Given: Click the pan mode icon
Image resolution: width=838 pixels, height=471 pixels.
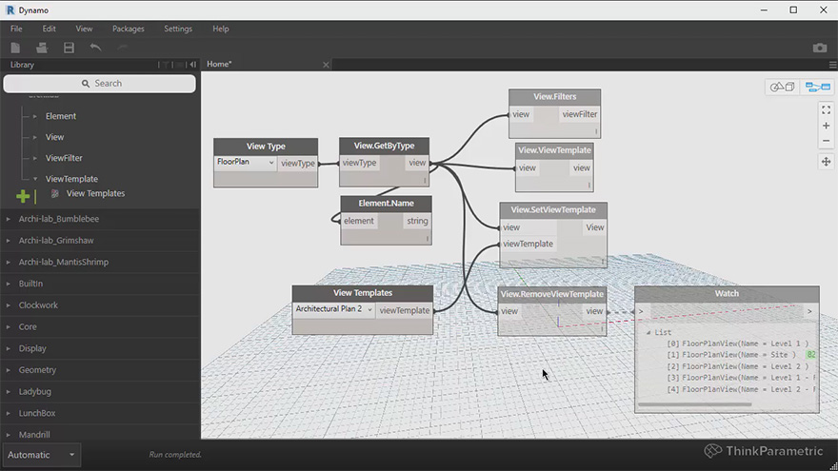Looking at the screenshot, I should [826, 161].
